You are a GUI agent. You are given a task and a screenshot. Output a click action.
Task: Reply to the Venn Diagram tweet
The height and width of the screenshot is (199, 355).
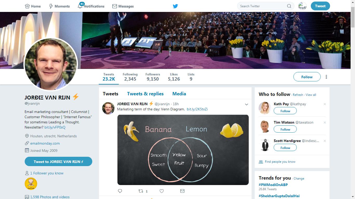click(x=120, y=191)
